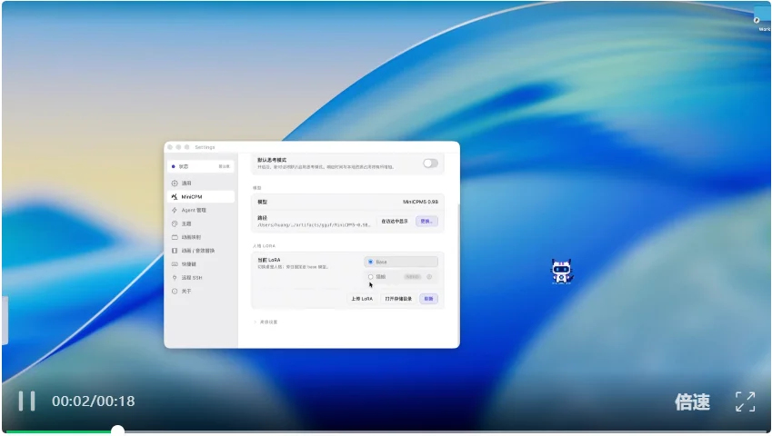Click the model path text /Users/huang/...
The image size is (772, 436).
(x=314, y=225)
